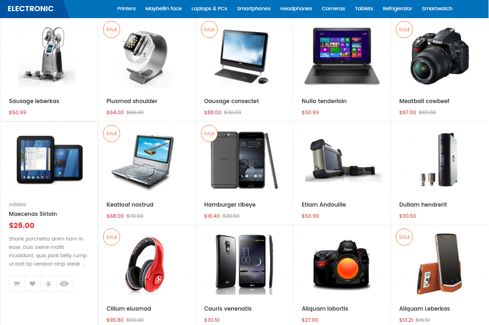The image size is (489, 325).
Task: Click the compare icon beside heart
Action: pyautogui.click(x=48, y=284)
